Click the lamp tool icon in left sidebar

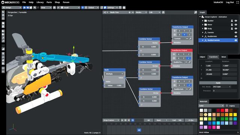pyautogui.click(x=3, y=54)
